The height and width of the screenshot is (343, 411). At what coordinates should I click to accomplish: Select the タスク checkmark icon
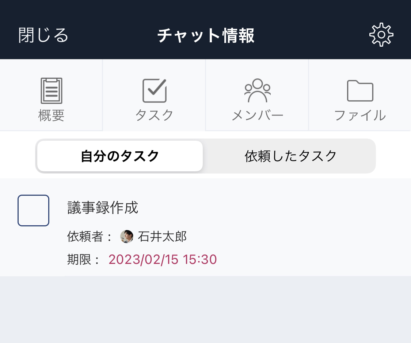154,90
